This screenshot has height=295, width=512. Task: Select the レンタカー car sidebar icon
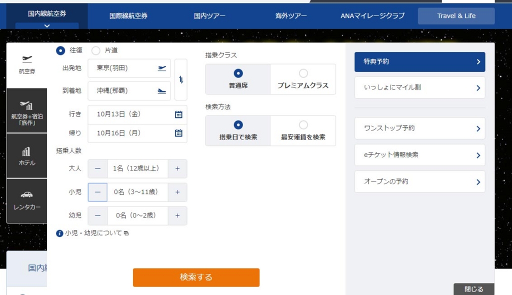pyautogui.click(x=27, y=194)
